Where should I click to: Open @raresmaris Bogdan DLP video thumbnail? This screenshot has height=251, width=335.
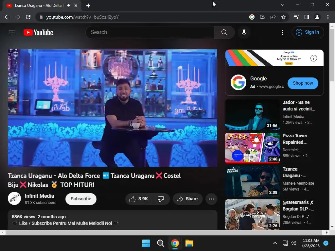[252, 214]
